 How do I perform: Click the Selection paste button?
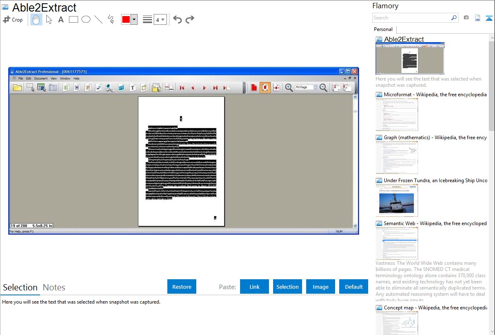coord(288,287)
